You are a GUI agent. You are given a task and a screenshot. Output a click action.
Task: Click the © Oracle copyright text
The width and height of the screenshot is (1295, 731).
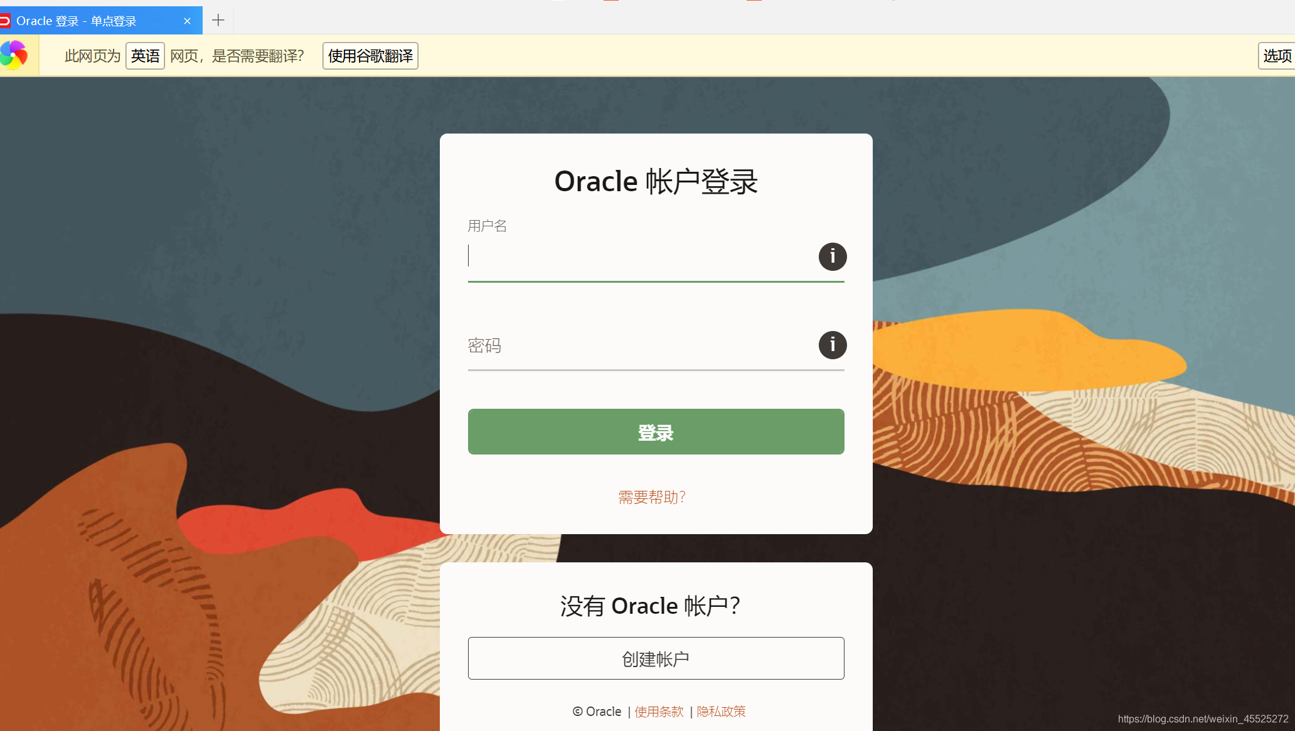597,712
